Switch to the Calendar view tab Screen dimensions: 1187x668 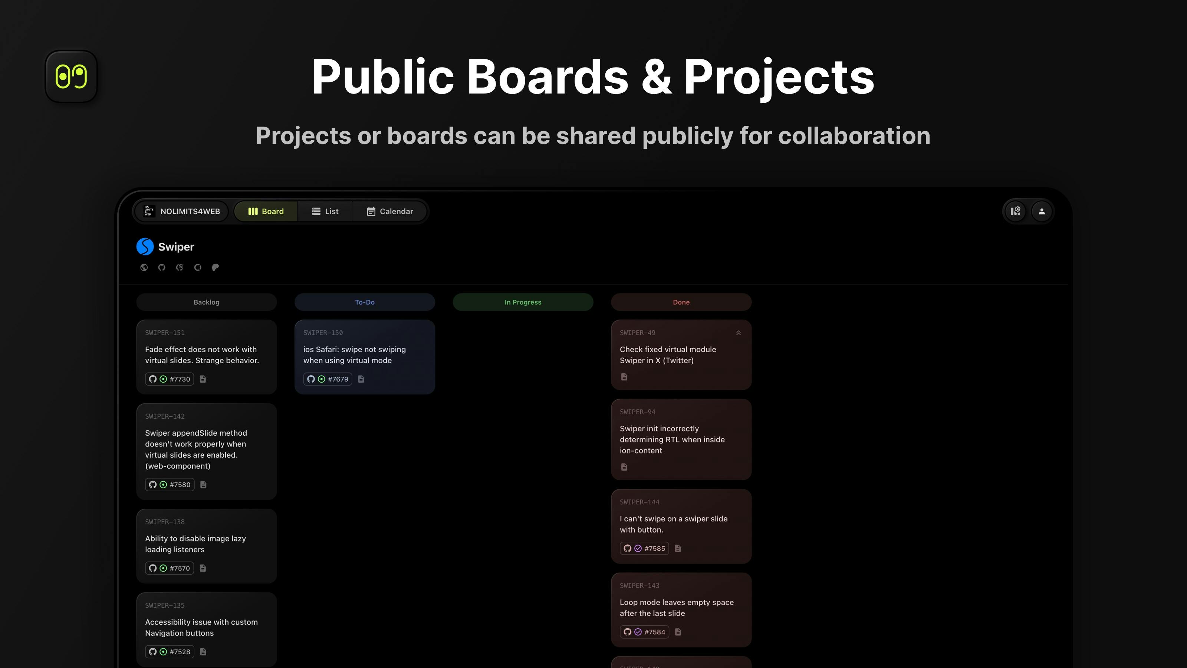tap(390, 211)
